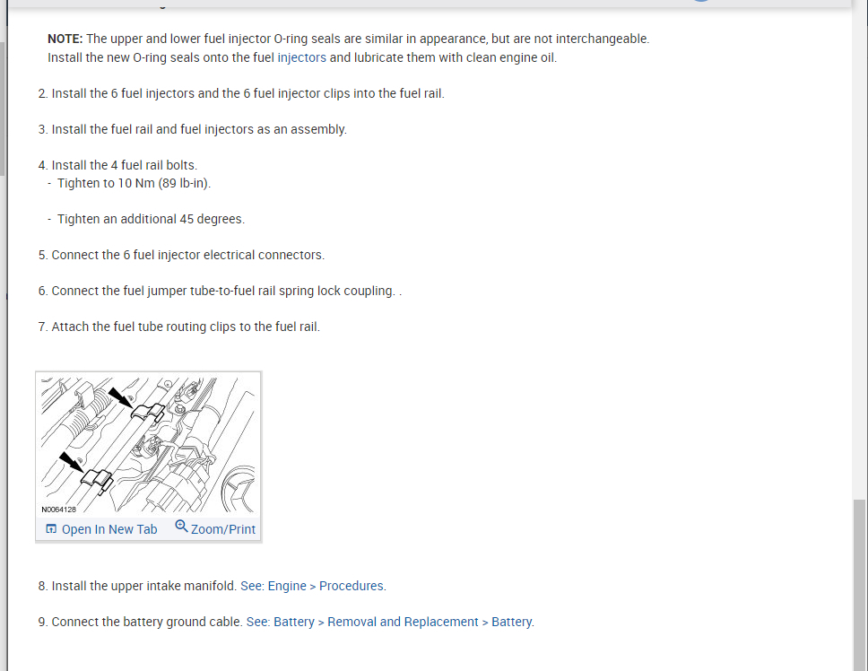Click the Zoom/Print magnifier icon
This screenshot has height=671, width=868.
pyautogui.click(x=181, y=527)
